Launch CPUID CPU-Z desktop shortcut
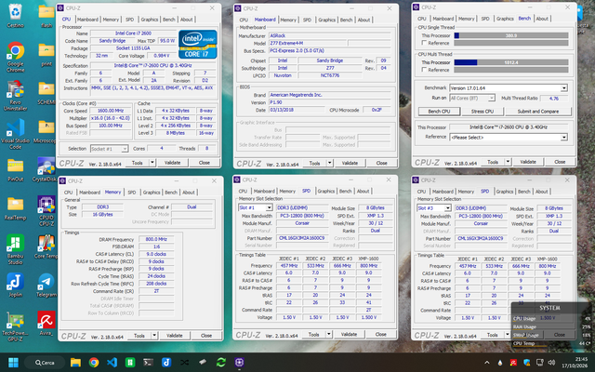Screen dimensions: 595x372 click(x=46, y=211)
